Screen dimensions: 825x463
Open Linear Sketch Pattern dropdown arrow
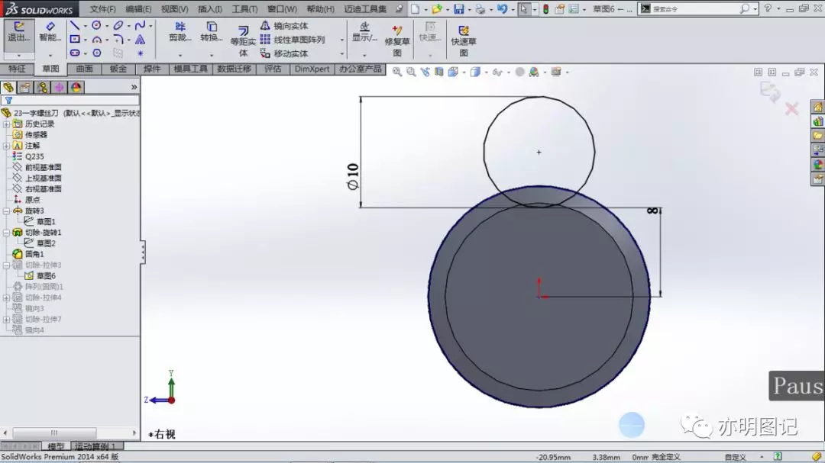pos(342,40)
